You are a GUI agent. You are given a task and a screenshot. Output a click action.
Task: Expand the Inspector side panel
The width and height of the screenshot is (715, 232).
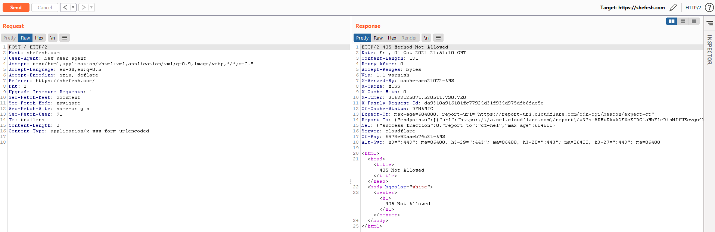pos(709,50)
